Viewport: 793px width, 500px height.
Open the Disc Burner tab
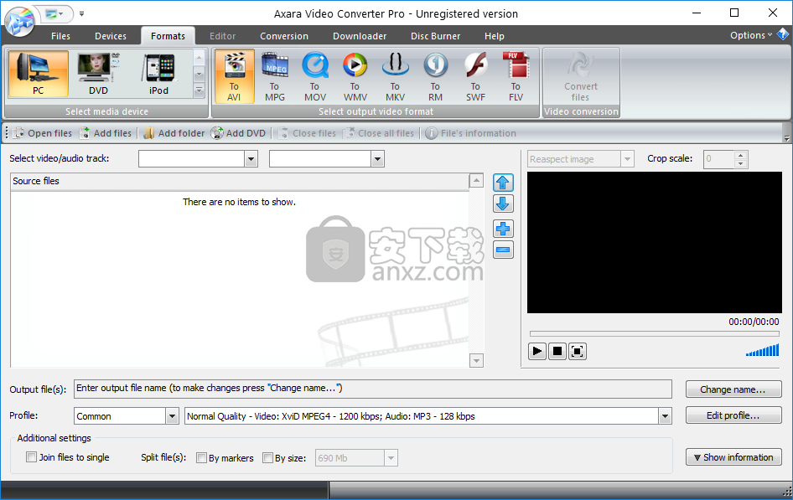pos(435,36)
